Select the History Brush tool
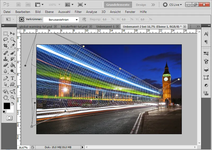 click(x=12, y=59)
